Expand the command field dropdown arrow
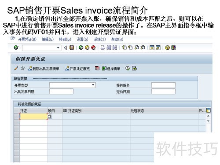Image resolution: width=220 pixels, height=165 pixels. (58, 48)
